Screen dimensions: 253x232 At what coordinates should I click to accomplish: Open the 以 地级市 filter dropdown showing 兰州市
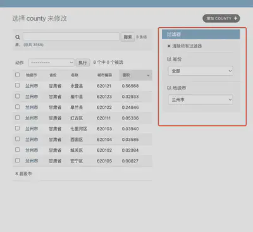tap(201, 100)
